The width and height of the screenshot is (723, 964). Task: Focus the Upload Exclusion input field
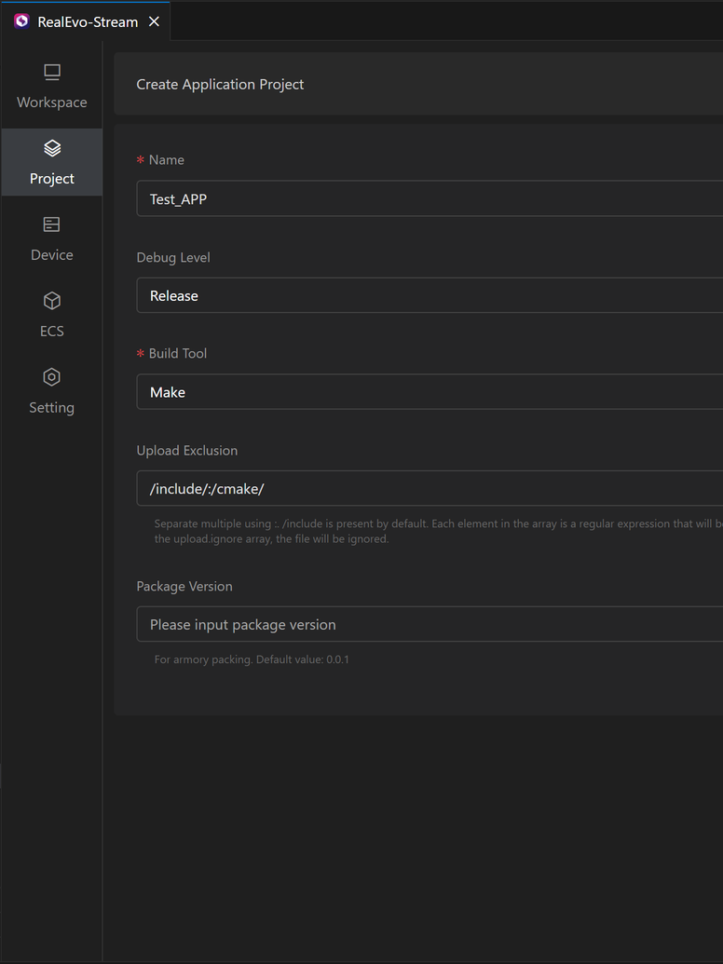pyautogui.click(x=430, y=488)
